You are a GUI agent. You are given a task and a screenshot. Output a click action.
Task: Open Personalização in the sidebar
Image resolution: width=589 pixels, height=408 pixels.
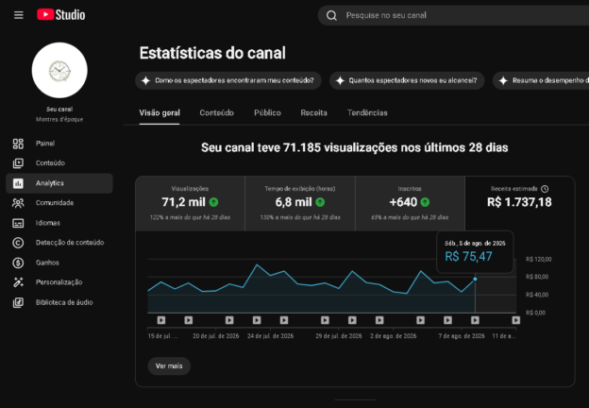(59, 282)
